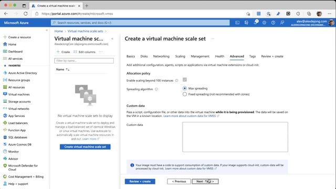Open Monitor in the sidebar
This screenshot has height=189, width=336.
[x=11, y=152]
